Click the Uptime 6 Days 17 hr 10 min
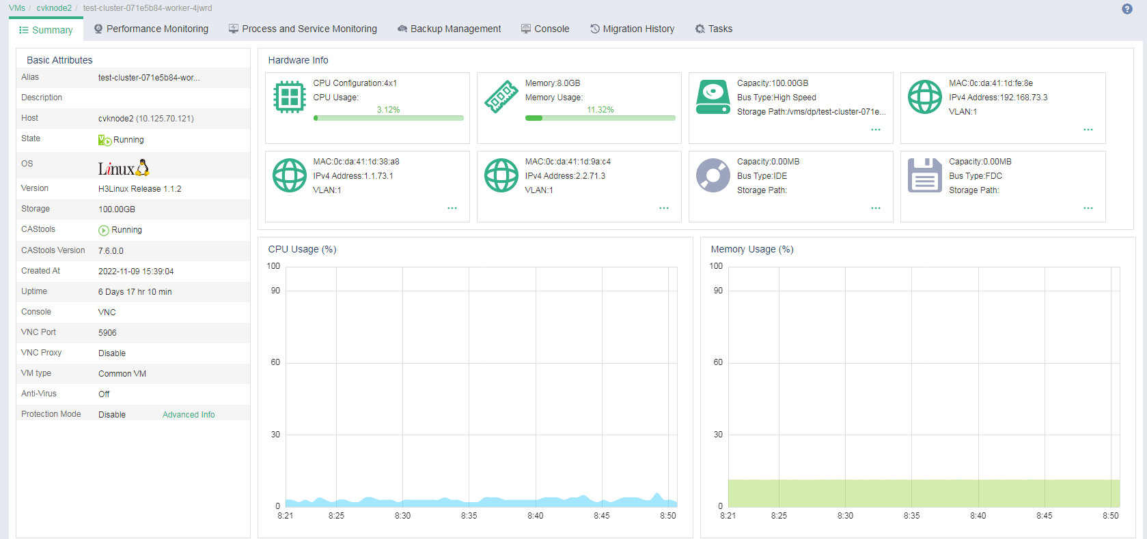Screen dimensions: 1147x539 [135, 292]
